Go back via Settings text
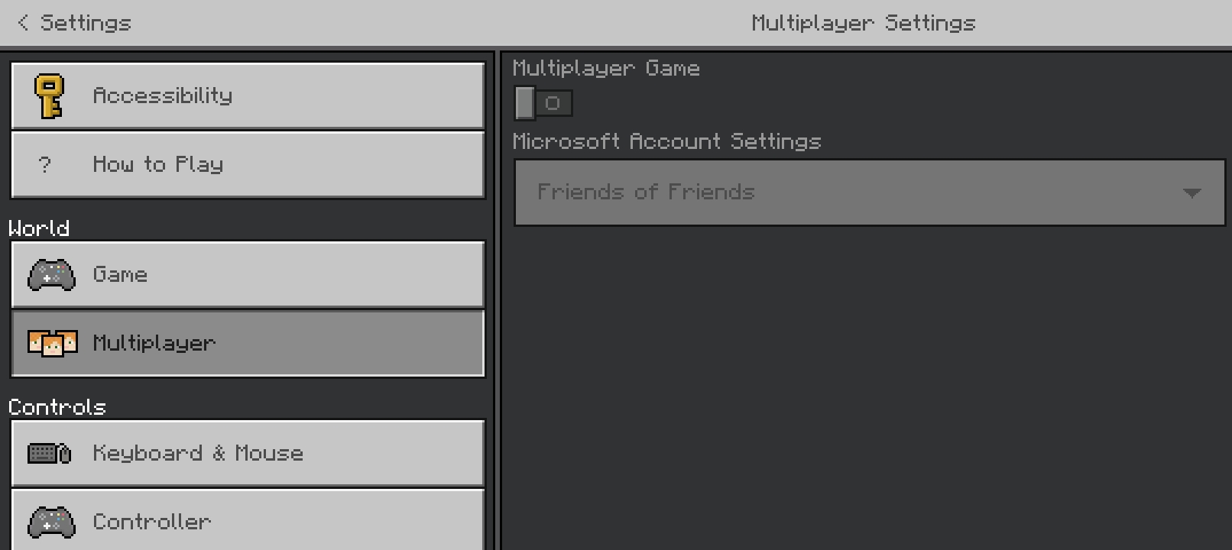This screenshot has width=1232, height=550. pyautogui.click(x=86, y=23)
